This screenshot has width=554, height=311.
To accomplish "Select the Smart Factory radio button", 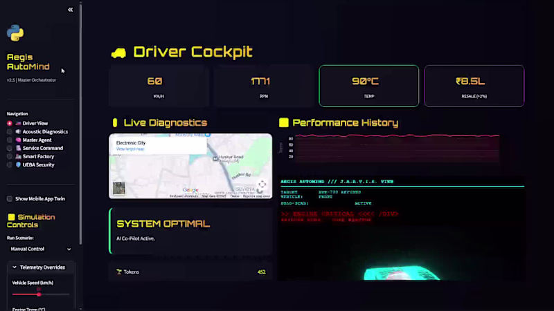I will [x=10, y=157].
